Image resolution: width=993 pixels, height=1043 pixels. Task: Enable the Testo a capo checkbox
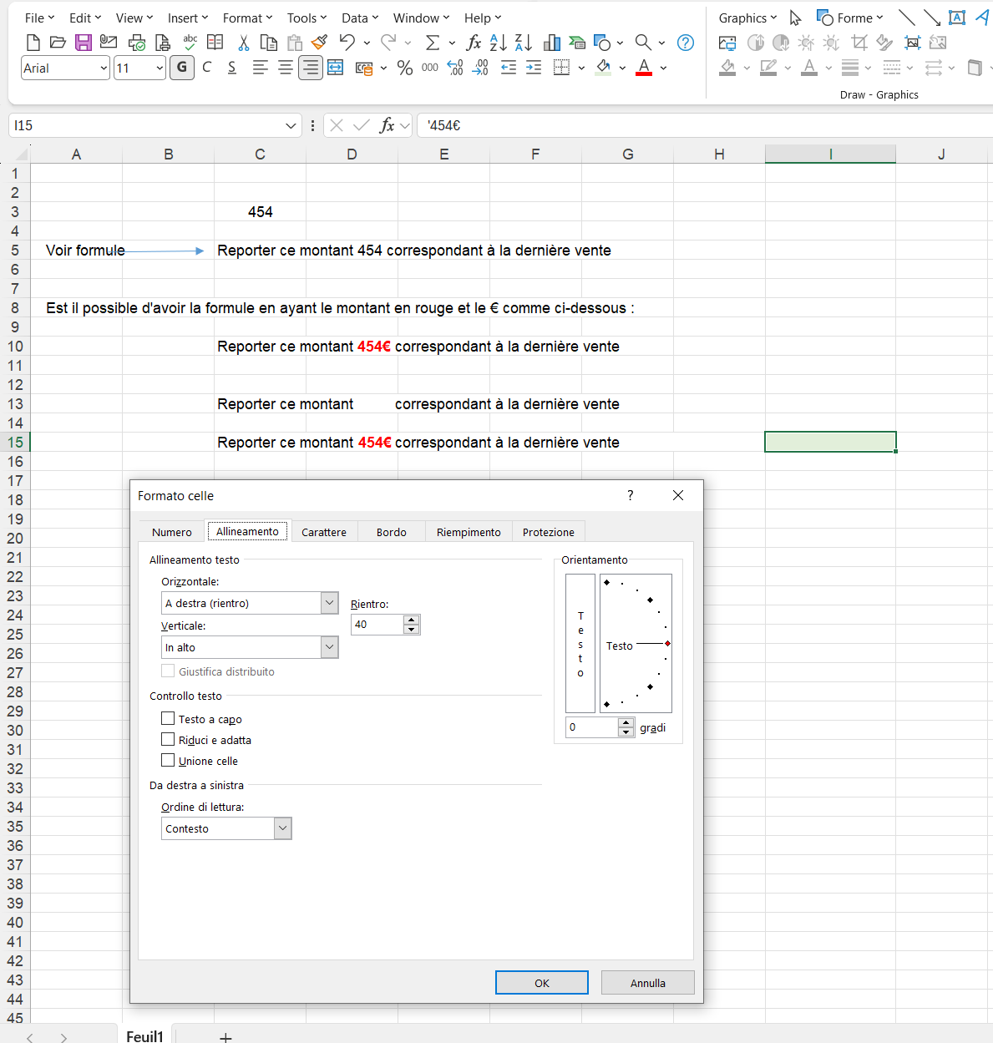(x=168, y=718)
